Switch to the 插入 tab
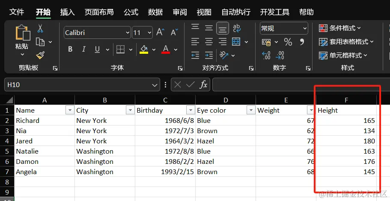 point(67,12)
